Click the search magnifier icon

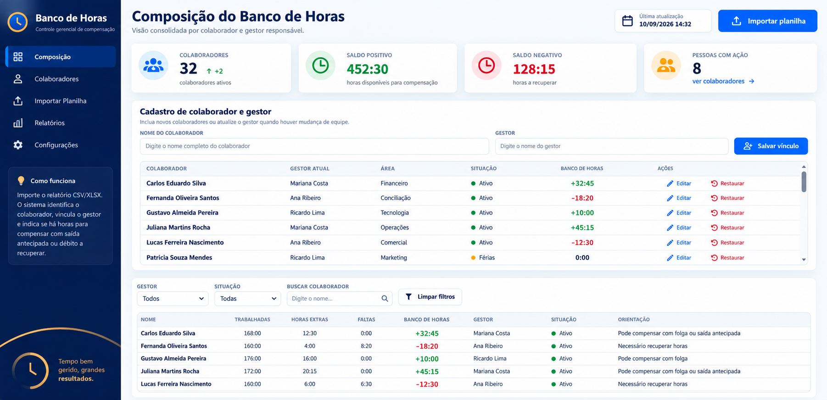[385, 299]
